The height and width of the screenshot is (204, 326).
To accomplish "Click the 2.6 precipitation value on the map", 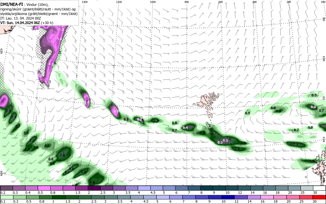I will pos(62,155).
